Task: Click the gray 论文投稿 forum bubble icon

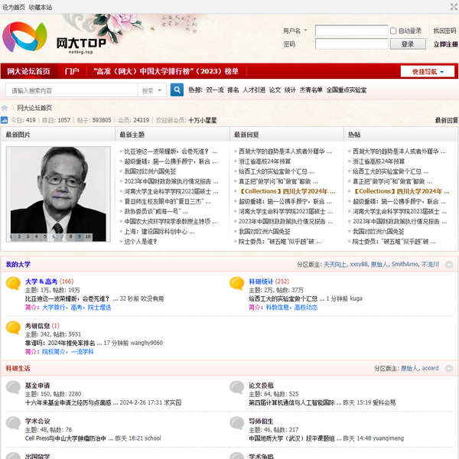Action: (236, 388)
